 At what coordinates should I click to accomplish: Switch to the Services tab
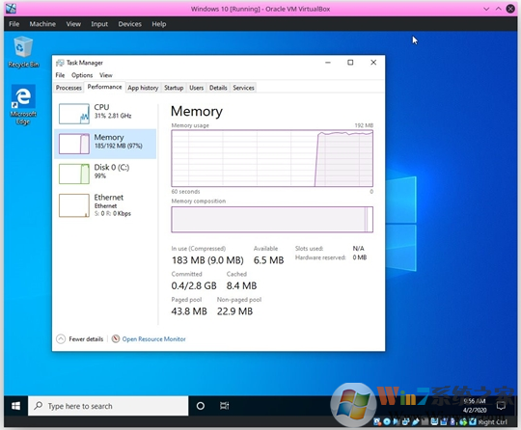[x=243, y=88]
